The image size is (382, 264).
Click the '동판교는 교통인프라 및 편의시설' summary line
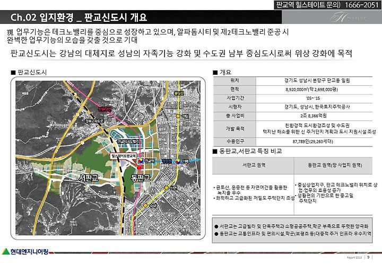pos(292,234)
